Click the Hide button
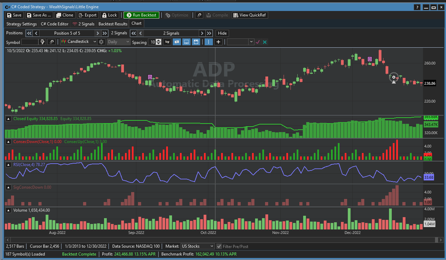This screenshot has width=446, height=260. click(222, 33)
